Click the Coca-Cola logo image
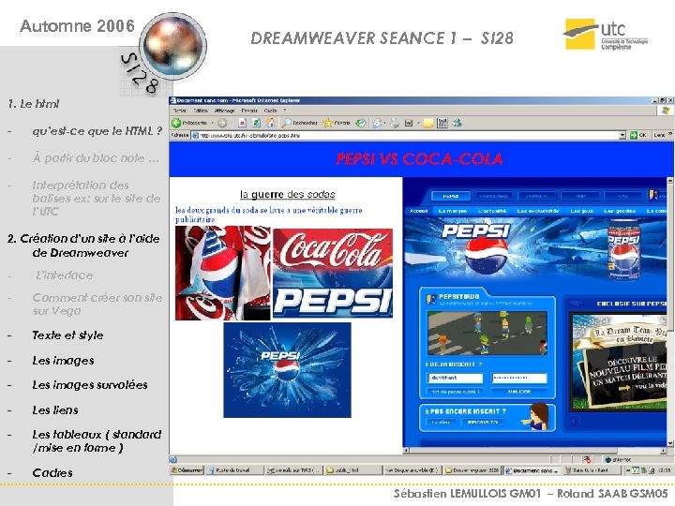The width and height of the screenshot is (675, 506). tap(333, 250)
